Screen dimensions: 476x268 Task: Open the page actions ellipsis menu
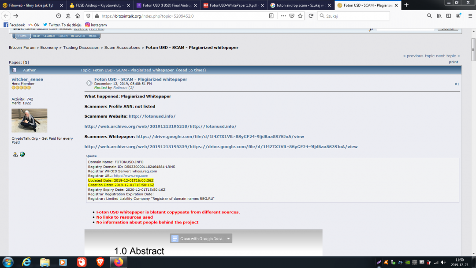(x=283, y=15)
